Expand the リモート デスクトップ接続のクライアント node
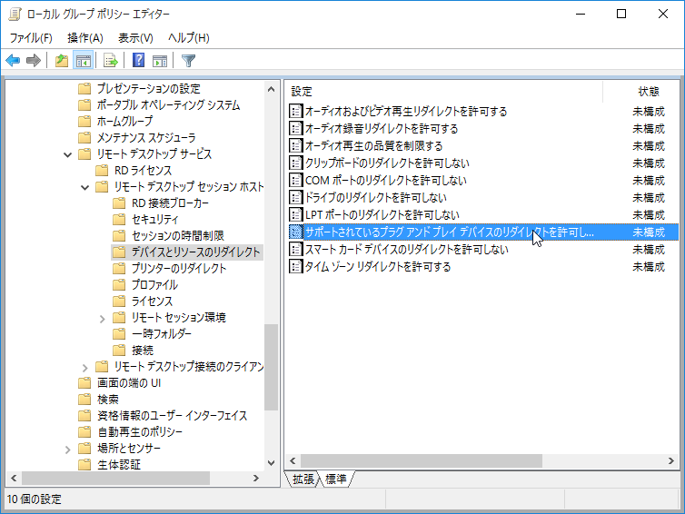The width and height of the screenshot is (685, 514). (x=85, y=367)
